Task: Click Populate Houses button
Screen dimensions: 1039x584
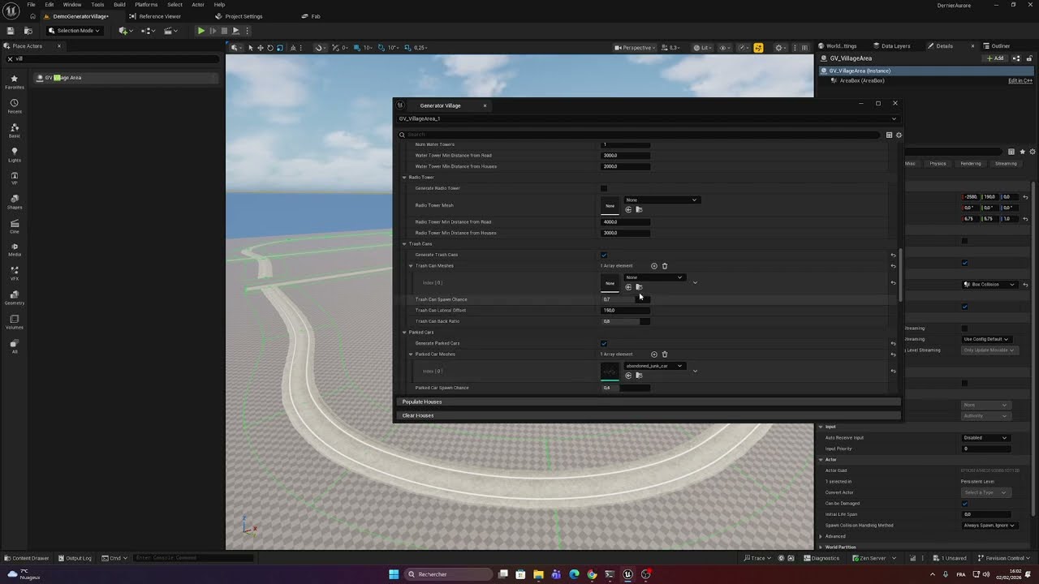Action: tap(647, 401)
